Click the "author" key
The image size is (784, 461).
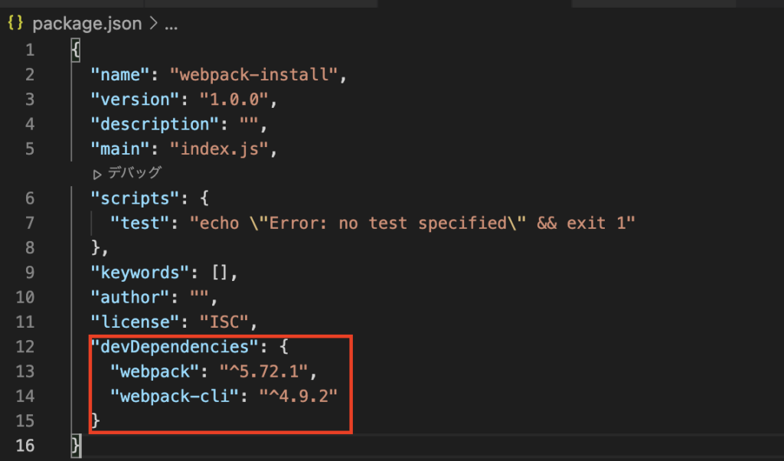[x=130, y=298]
